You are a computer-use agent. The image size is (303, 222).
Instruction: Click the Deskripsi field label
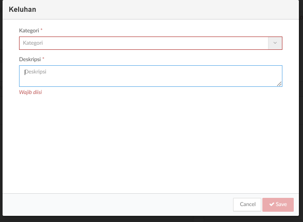coord(30,59)
